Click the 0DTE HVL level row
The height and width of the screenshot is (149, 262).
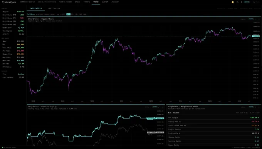(x=13, y=61)
